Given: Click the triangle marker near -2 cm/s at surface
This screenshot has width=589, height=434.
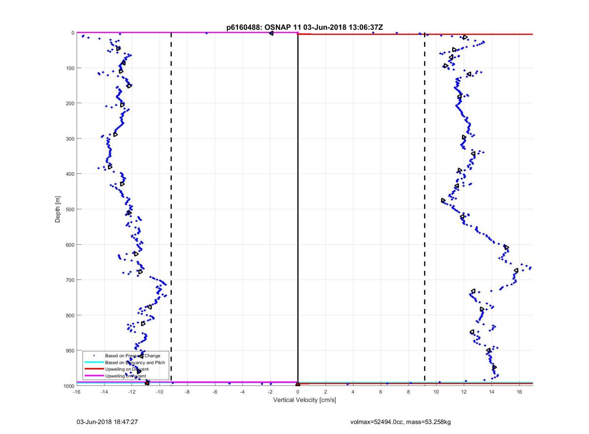Looking at the screenshot, I should [271, 33].
